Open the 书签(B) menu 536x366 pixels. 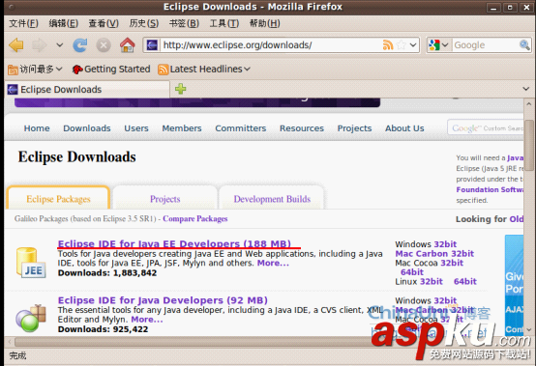184,23
